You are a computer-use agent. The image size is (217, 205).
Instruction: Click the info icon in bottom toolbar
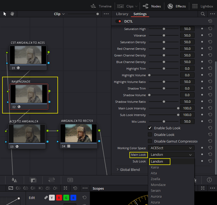point(209,180)
